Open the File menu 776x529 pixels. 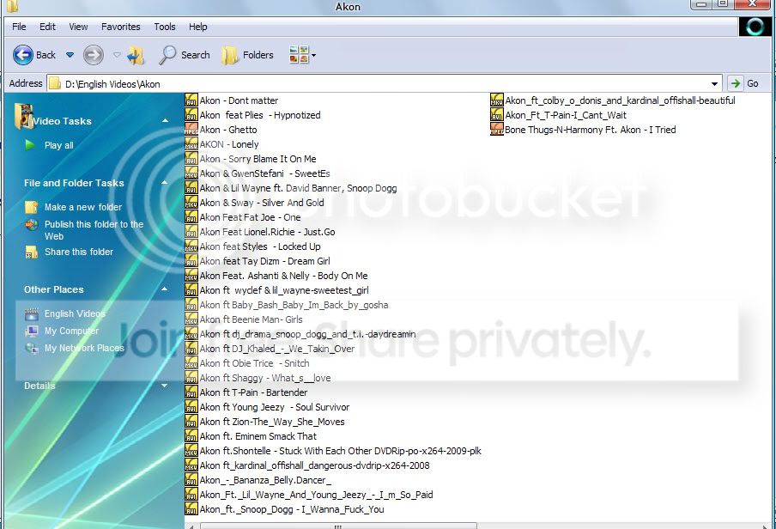[x=19, y=27]
